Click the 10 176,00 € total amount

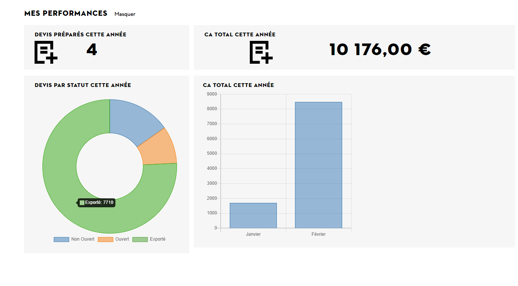(x=380, y=49)
